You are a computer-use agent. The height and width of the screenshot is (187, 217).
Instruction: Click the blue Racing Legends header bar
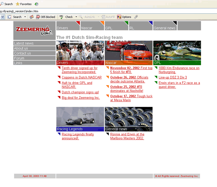pos(80,129)
